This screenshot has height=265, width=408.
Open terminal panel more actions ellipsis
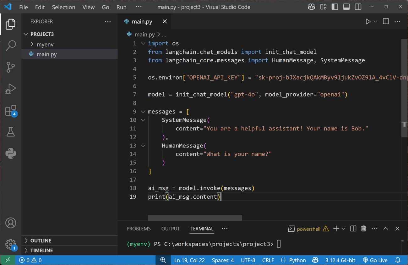pyautogui.click(x=374, y=229)
